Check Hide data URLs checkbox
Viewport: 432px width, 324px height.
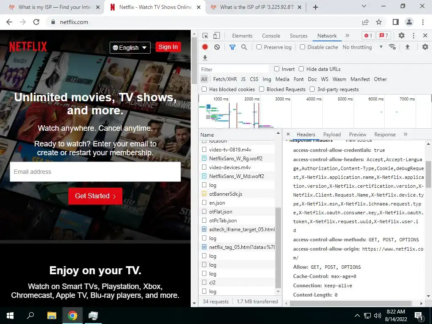(x=301, y=69)
